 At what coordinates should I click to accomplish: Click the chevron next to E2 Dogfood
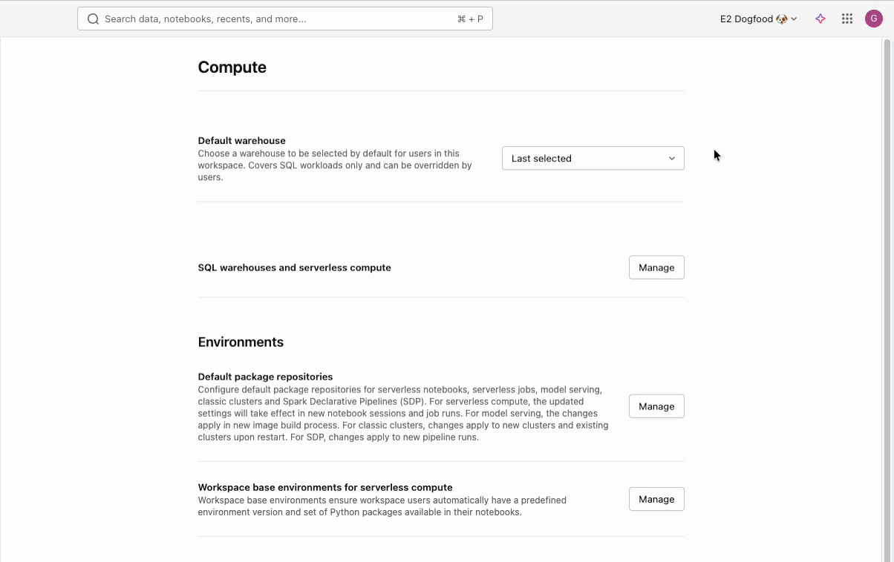(794, 19)
